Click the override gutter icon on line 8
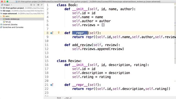The height and width of the screenshot is (99, 176). (52, 33)
